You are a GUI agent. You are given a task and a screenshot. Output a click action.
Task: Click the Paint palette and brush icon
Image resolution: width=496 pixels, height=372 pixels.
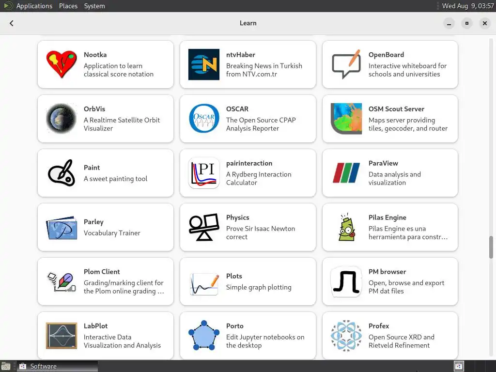62,173
